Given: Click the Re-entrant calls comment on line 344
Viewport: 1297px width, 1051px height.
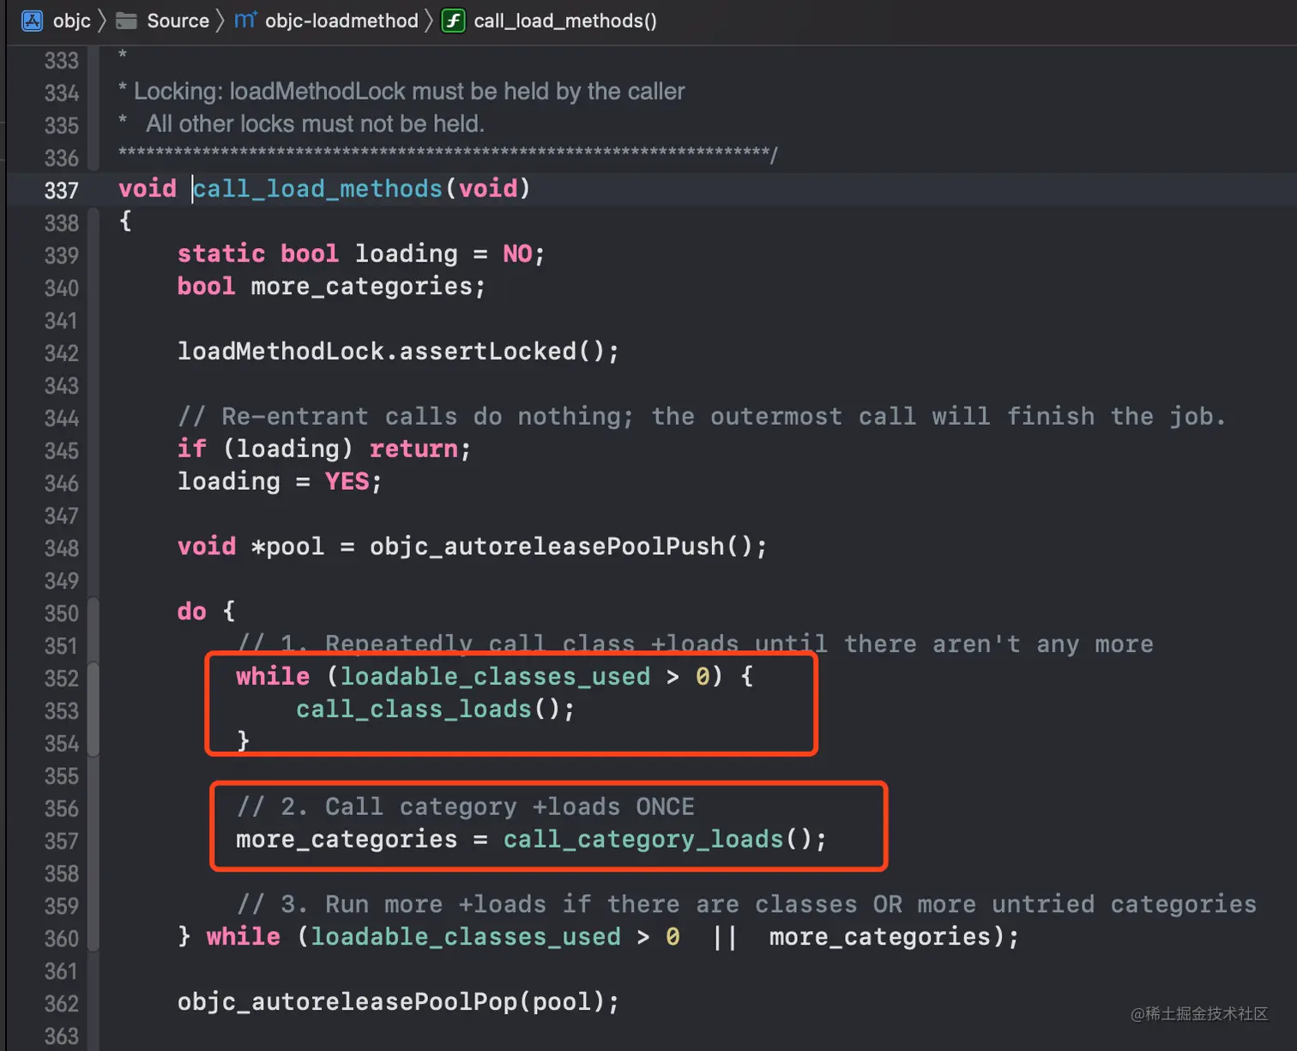Looking at the screenshot, I should click(x=702, y=416).
